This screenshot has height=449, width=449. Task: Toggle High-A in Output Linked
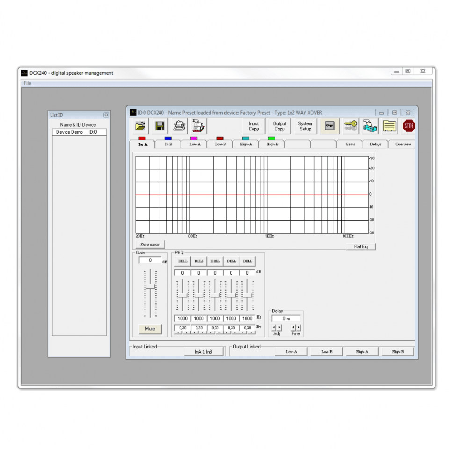click(x=362, y=352)
